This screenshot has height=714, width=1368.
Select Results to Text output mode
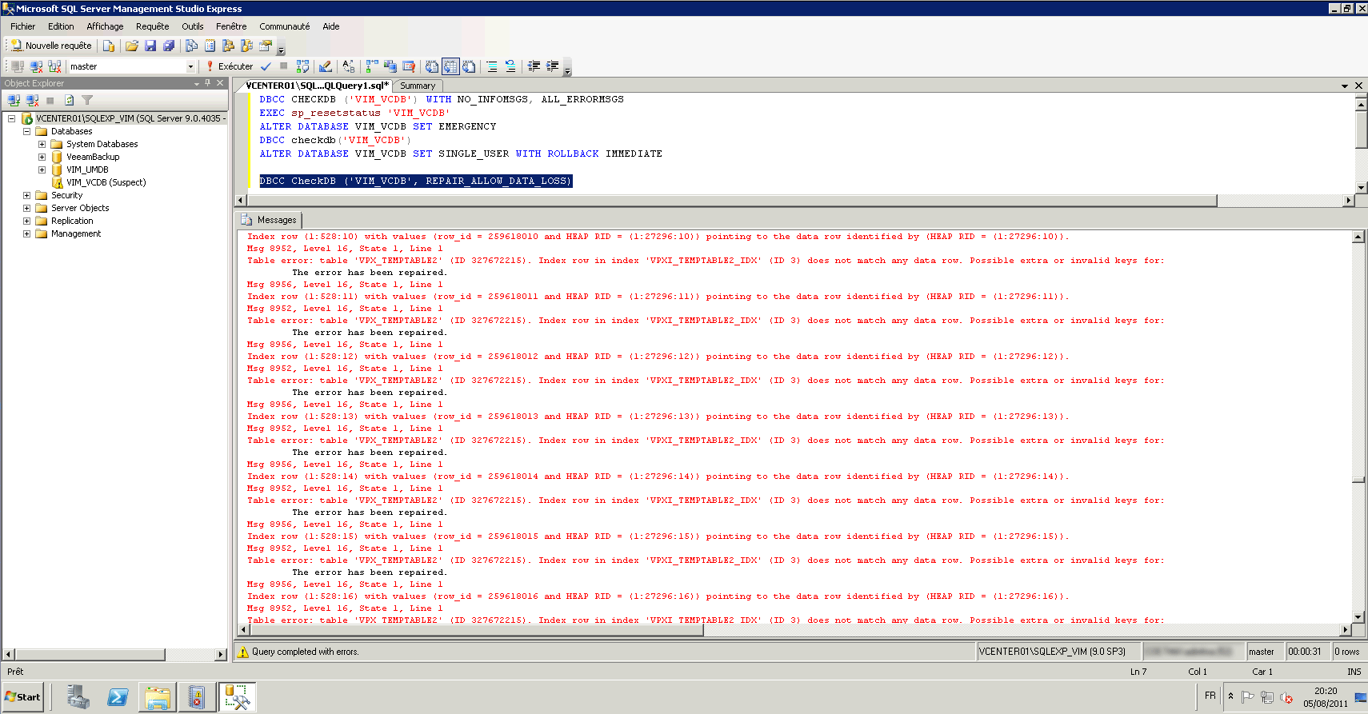(x=432, y=66)
